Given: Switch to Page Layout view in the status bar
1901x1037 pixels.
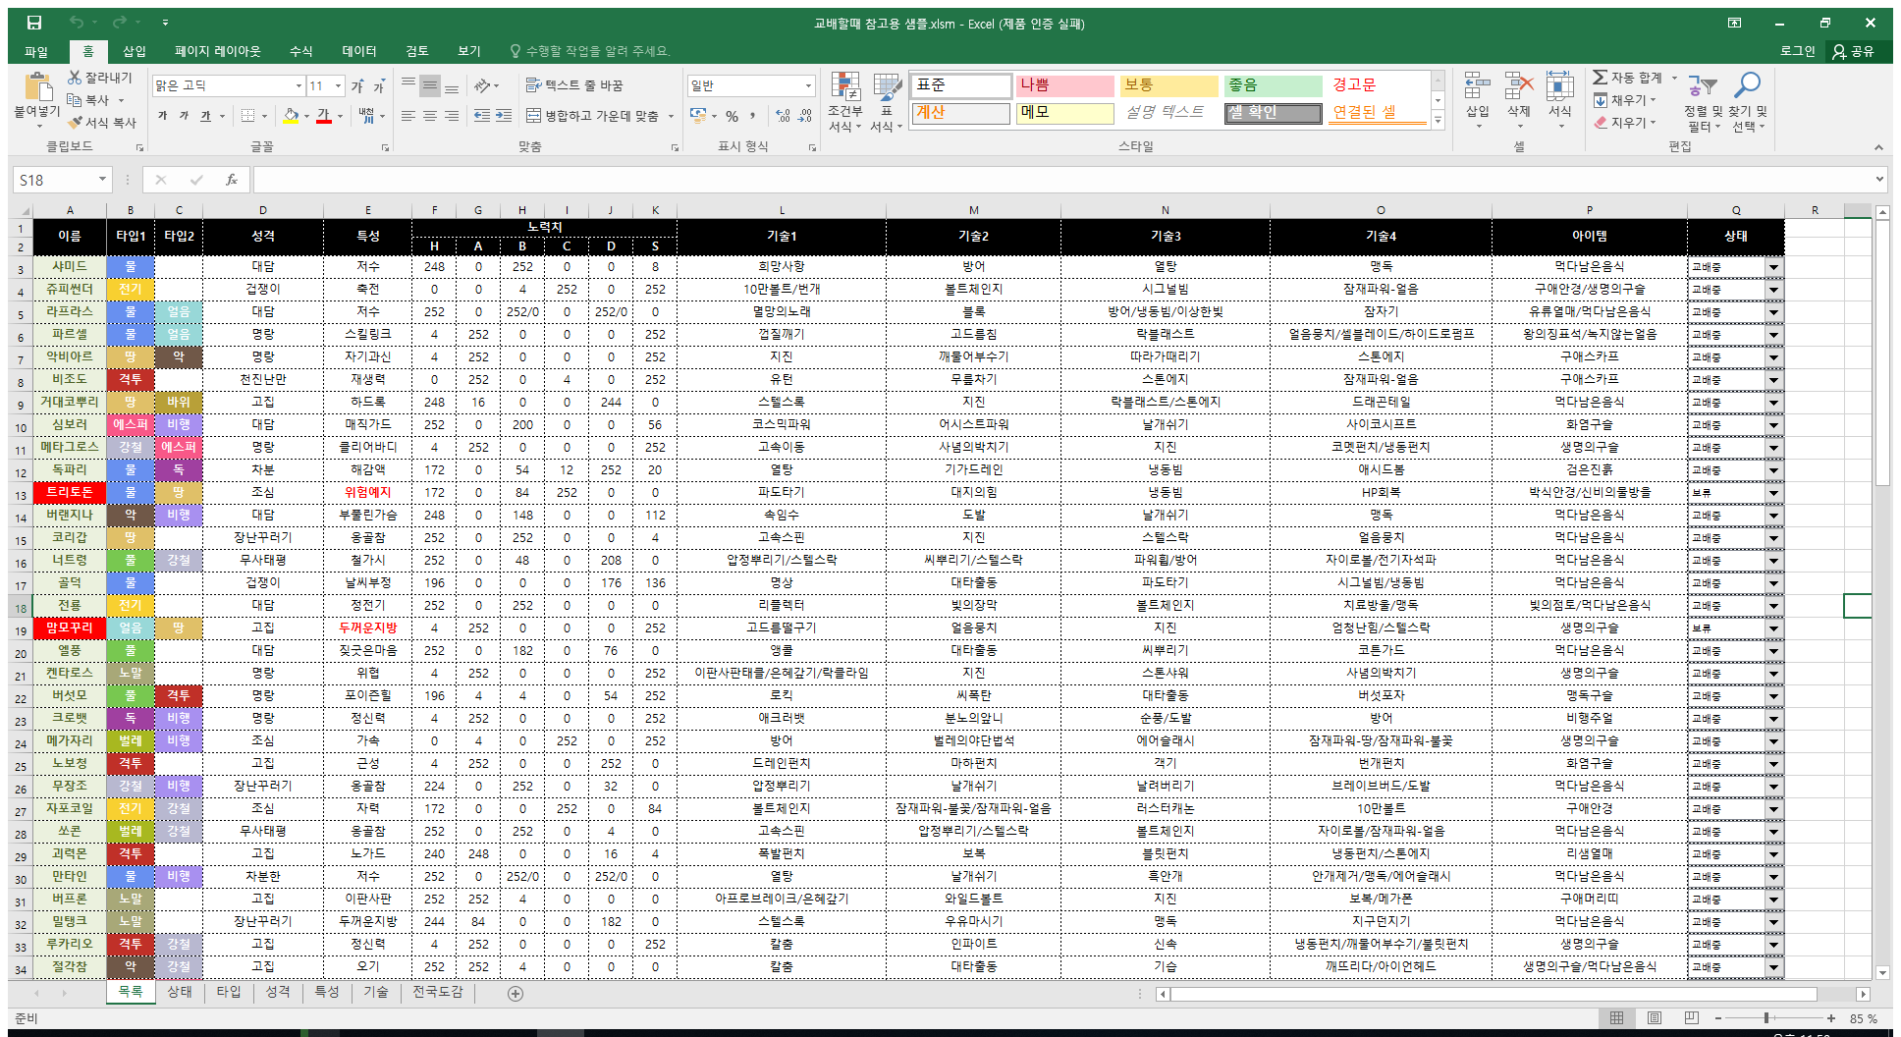Looking at the screenshot, I should click(x=1655, y=1018).
